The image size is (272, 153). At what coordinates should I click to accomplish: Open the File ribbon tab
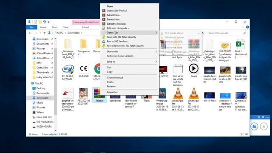[x=31, y=27]
